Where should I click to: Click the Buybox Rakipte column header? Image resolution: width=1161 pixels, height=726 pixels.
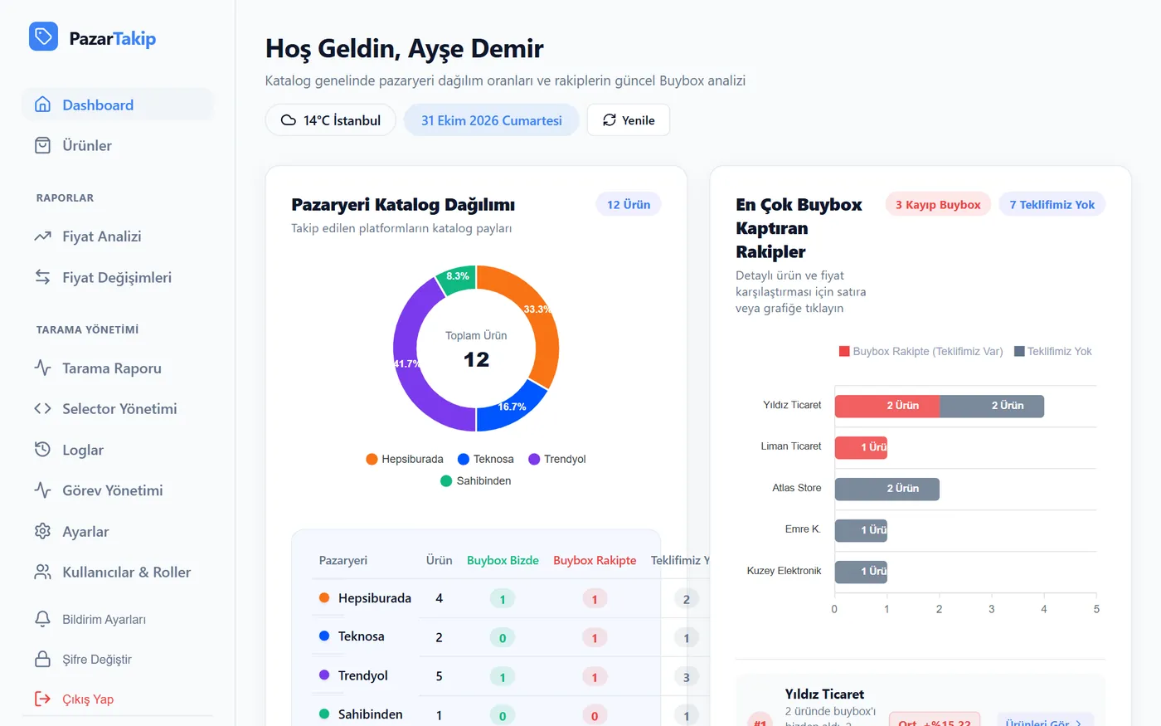[595, 560]
